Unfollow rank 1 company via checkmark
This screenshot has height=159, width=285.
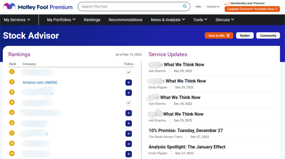129,72
